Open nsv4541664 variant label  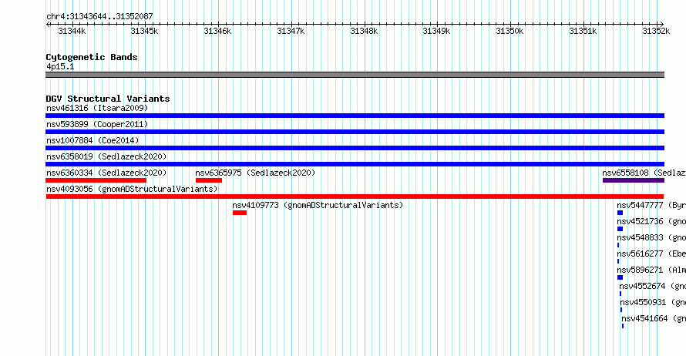point(654,318)
